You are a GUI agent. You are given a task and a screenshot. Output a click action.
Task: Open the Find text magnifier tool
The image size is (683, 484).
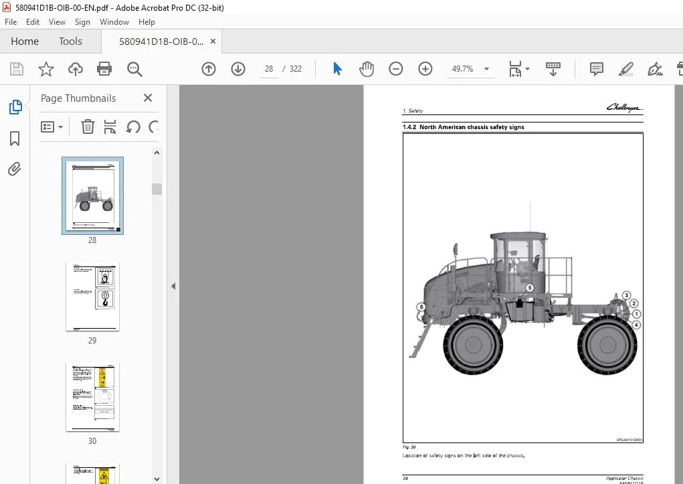(x=134, y=69)
